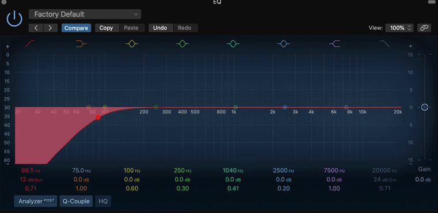
Task: Click the blue band 0.0 dB gain value
Action: (284, 180)
